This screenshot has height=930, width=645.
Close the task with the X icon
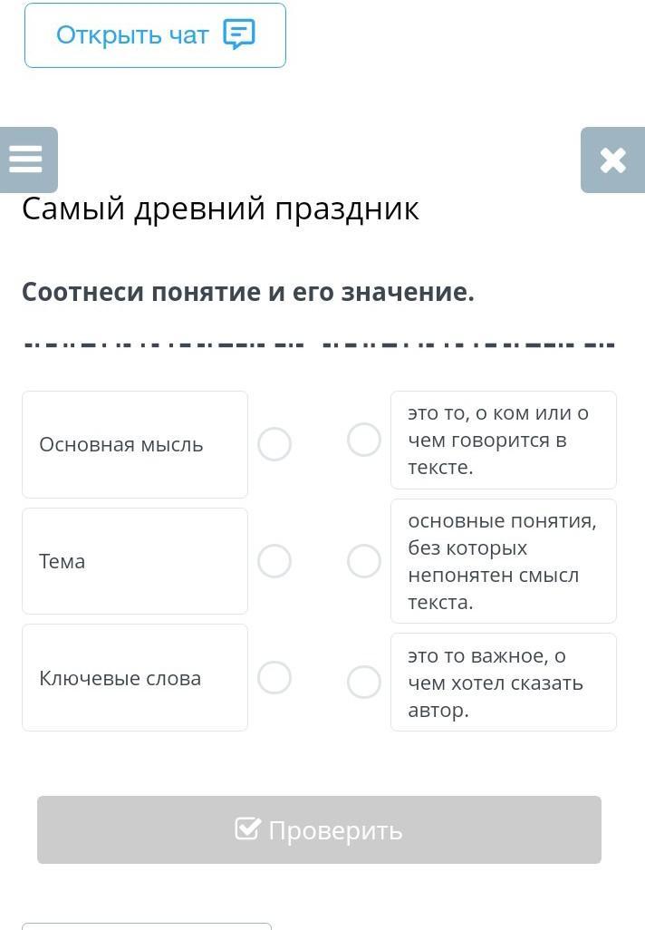[x=612, y=160]
